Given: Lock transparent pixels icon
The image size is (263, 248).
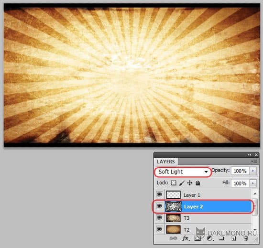Looking at the screenshot, I should point(174,183).
